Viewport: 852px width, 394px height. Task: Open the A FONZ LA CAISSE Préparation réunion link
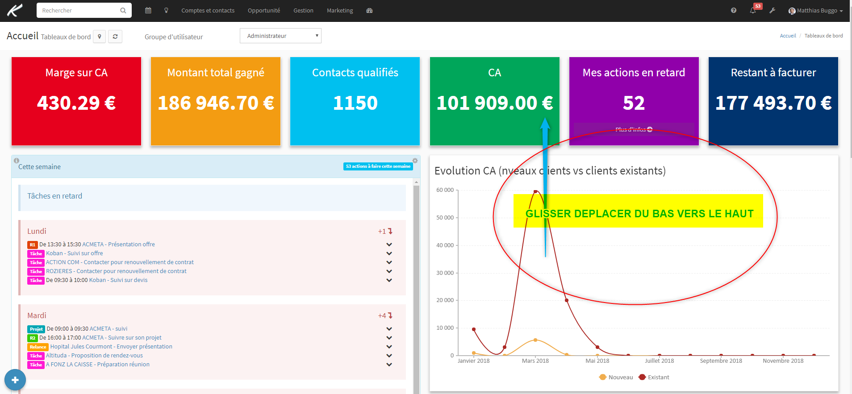pos(98,364)
